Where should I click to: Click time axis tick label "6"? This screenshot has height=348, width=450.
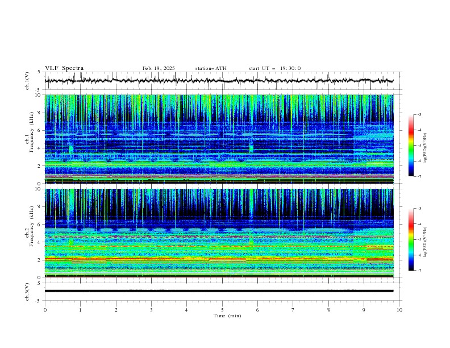tap(257, 310)
